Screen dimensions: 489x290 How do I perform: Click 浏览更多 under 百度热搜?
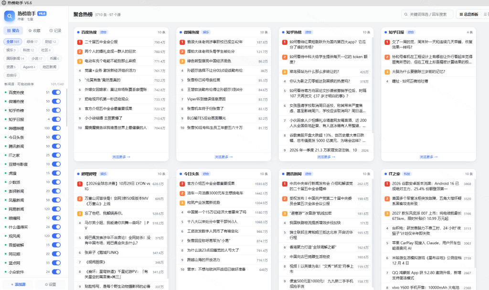point(121,157)
